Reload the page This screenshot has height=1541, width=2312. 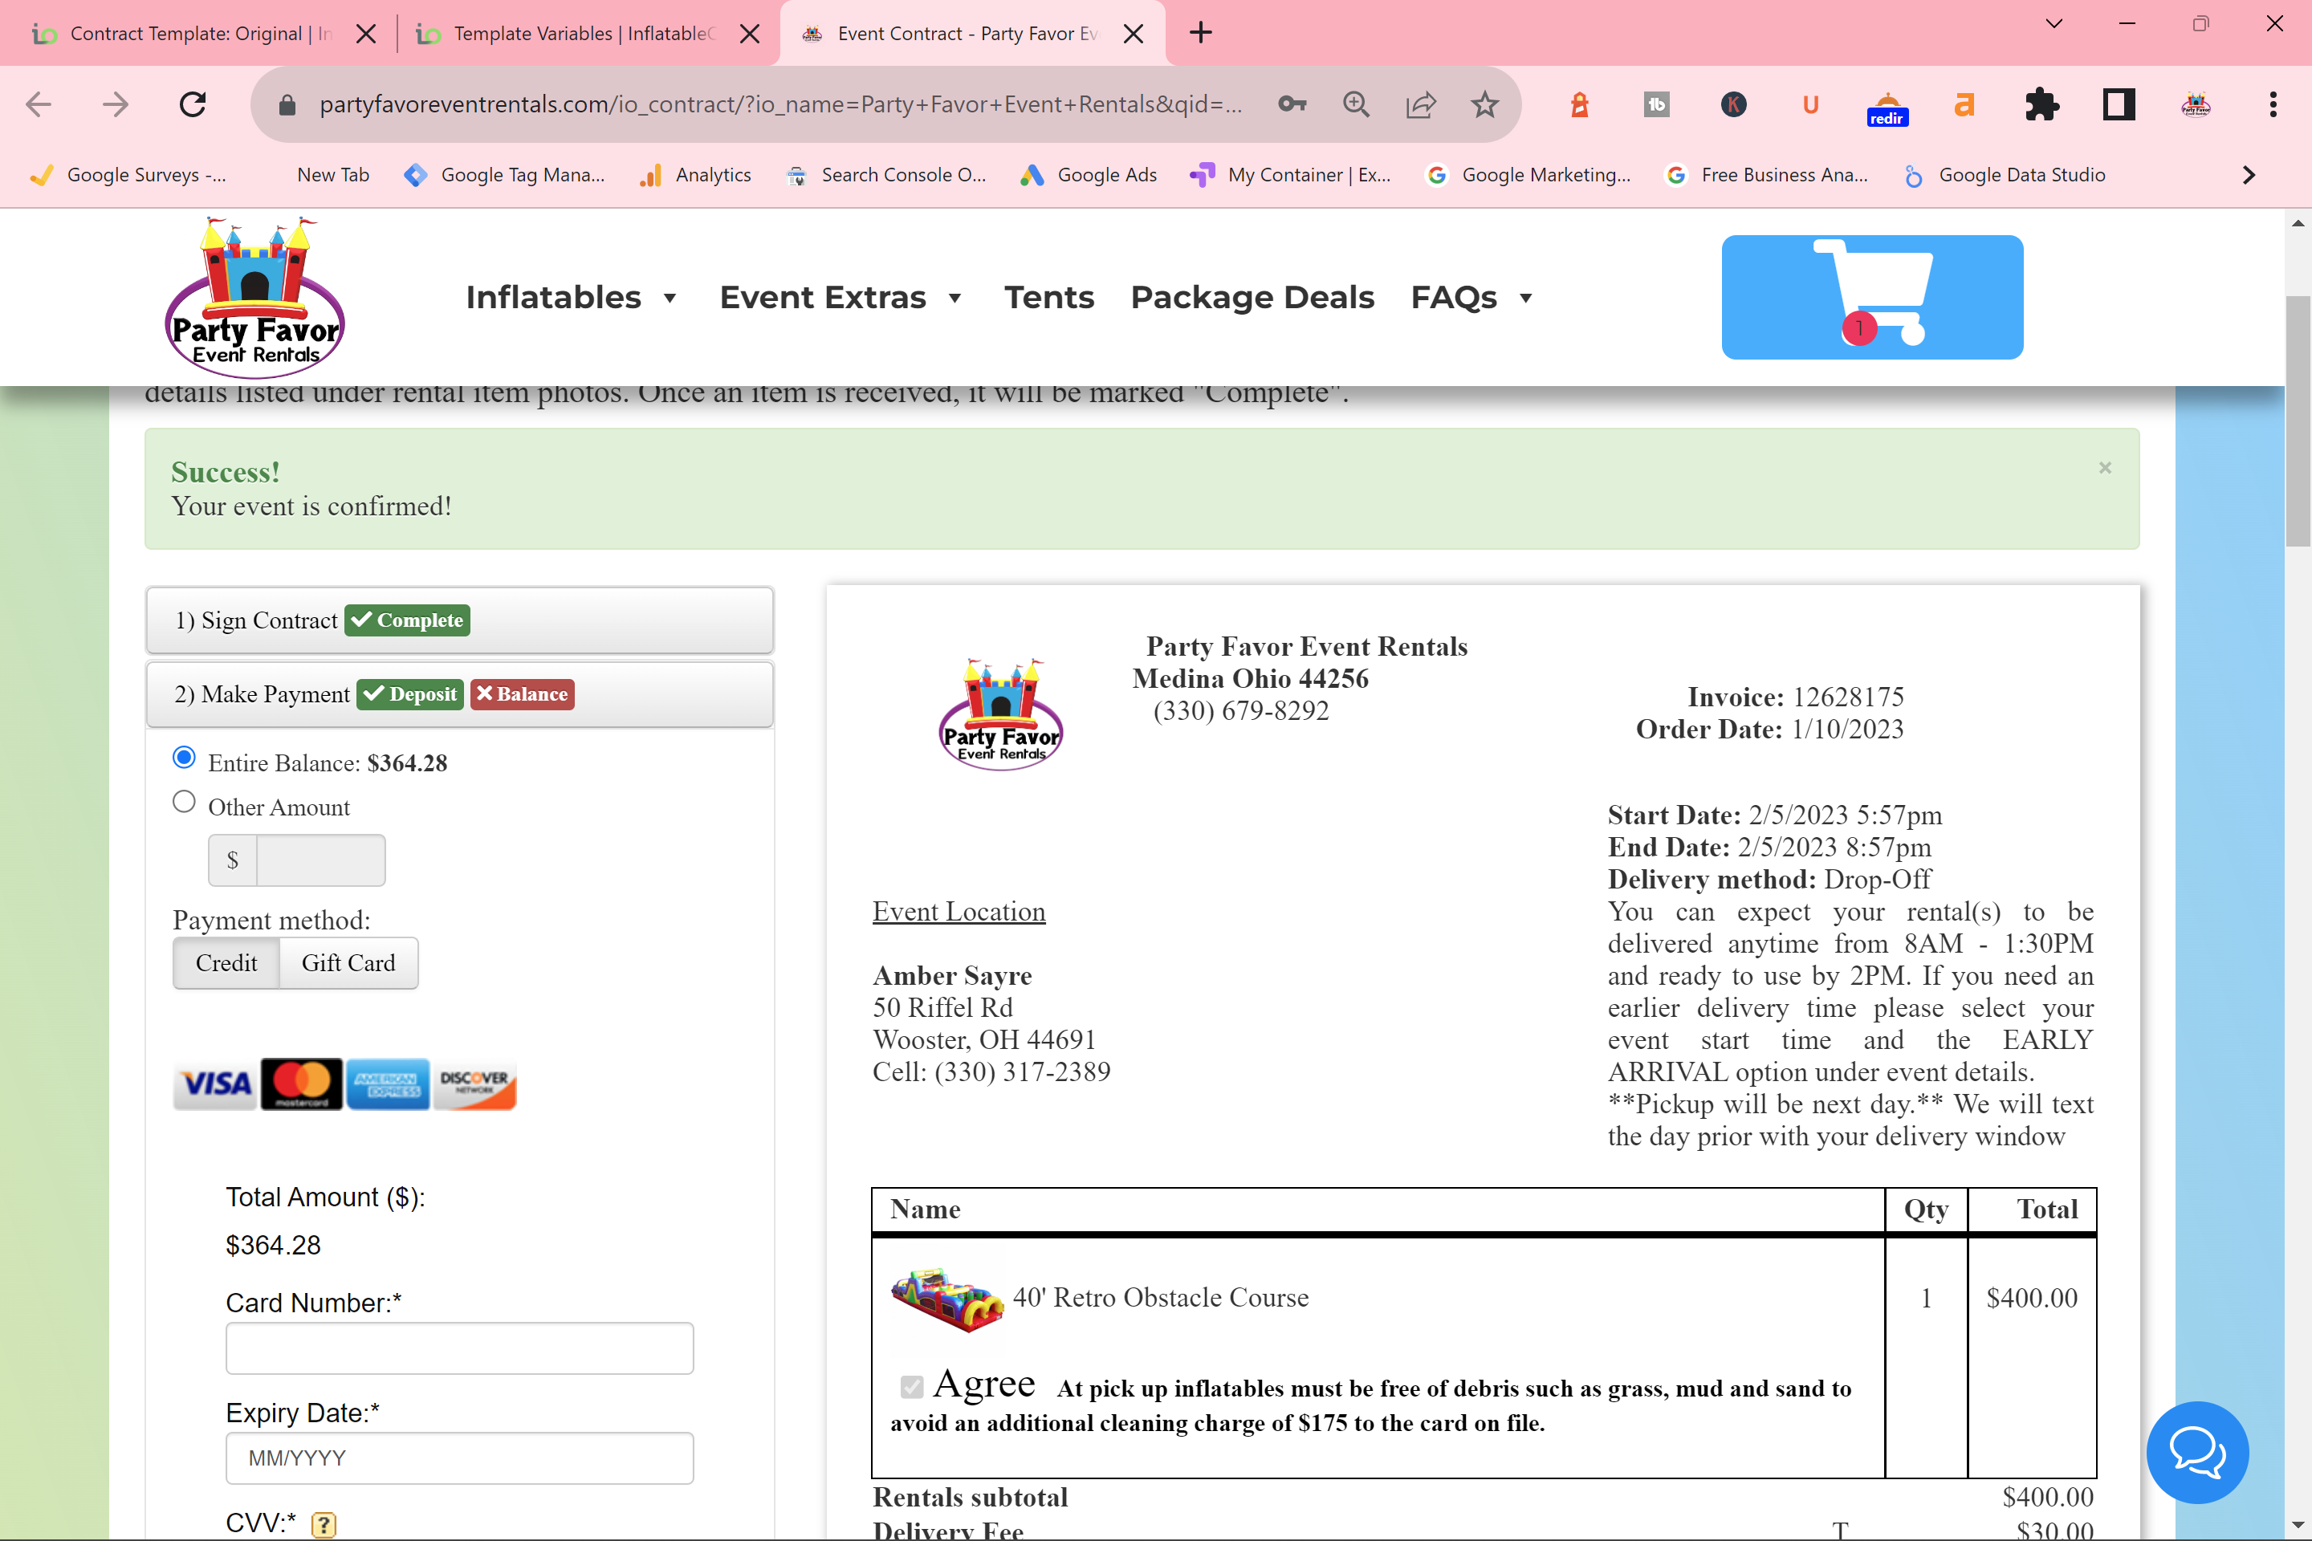(x=193, y=104)
